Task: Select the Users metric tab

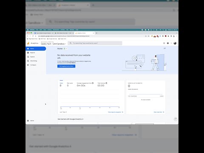Action: 61,85
